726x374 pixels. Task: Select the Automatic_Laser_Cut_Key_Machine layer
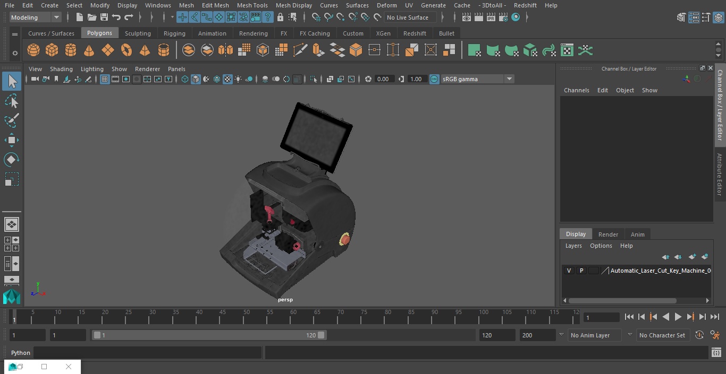click(x=660, y=271)
